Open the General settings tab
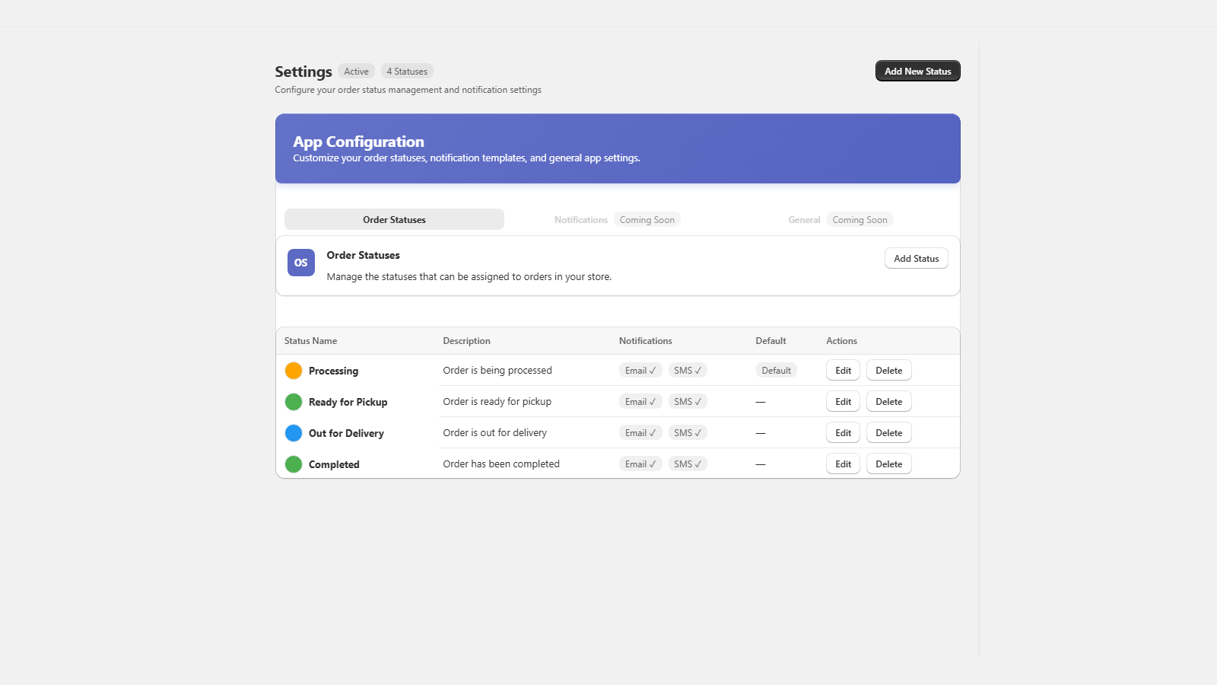Screen dimensions: 1217x685 pyautogui.click(x=804, y=219)
